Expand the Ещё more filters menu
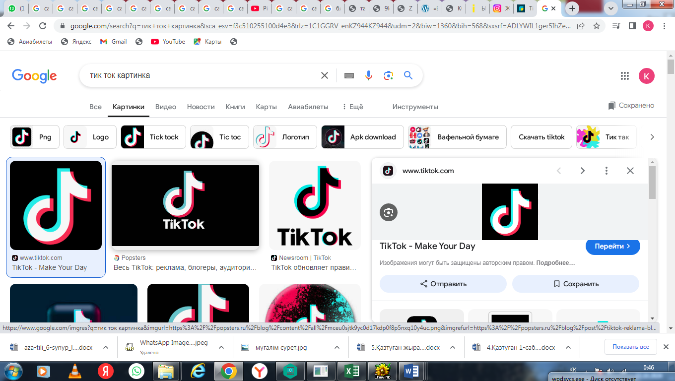This screenshot has width=675, height=381. pos(352,107)
